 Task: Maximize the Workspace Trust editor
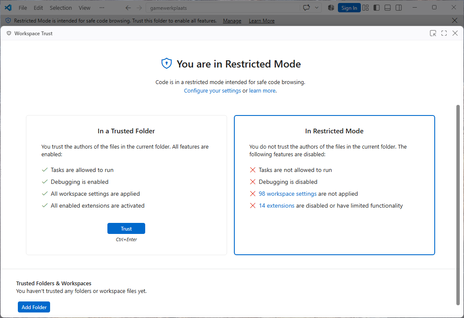[x=444, y=33]
